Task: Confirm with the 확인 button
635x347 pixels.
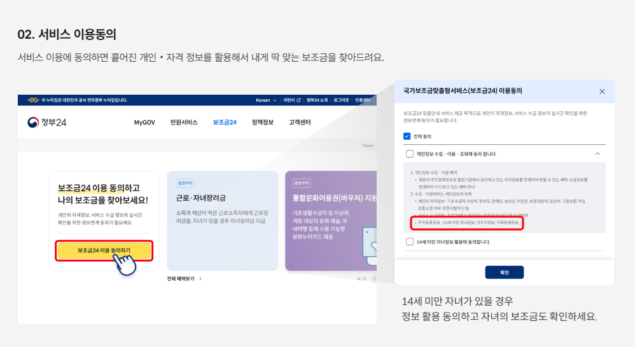Action: [504, 272]
